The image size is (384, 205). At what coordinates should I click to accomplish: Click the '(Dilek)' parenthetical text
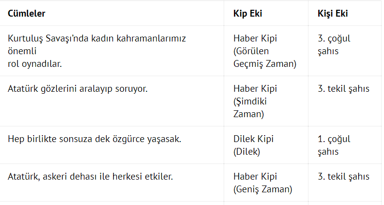click(x=247, y=152)
